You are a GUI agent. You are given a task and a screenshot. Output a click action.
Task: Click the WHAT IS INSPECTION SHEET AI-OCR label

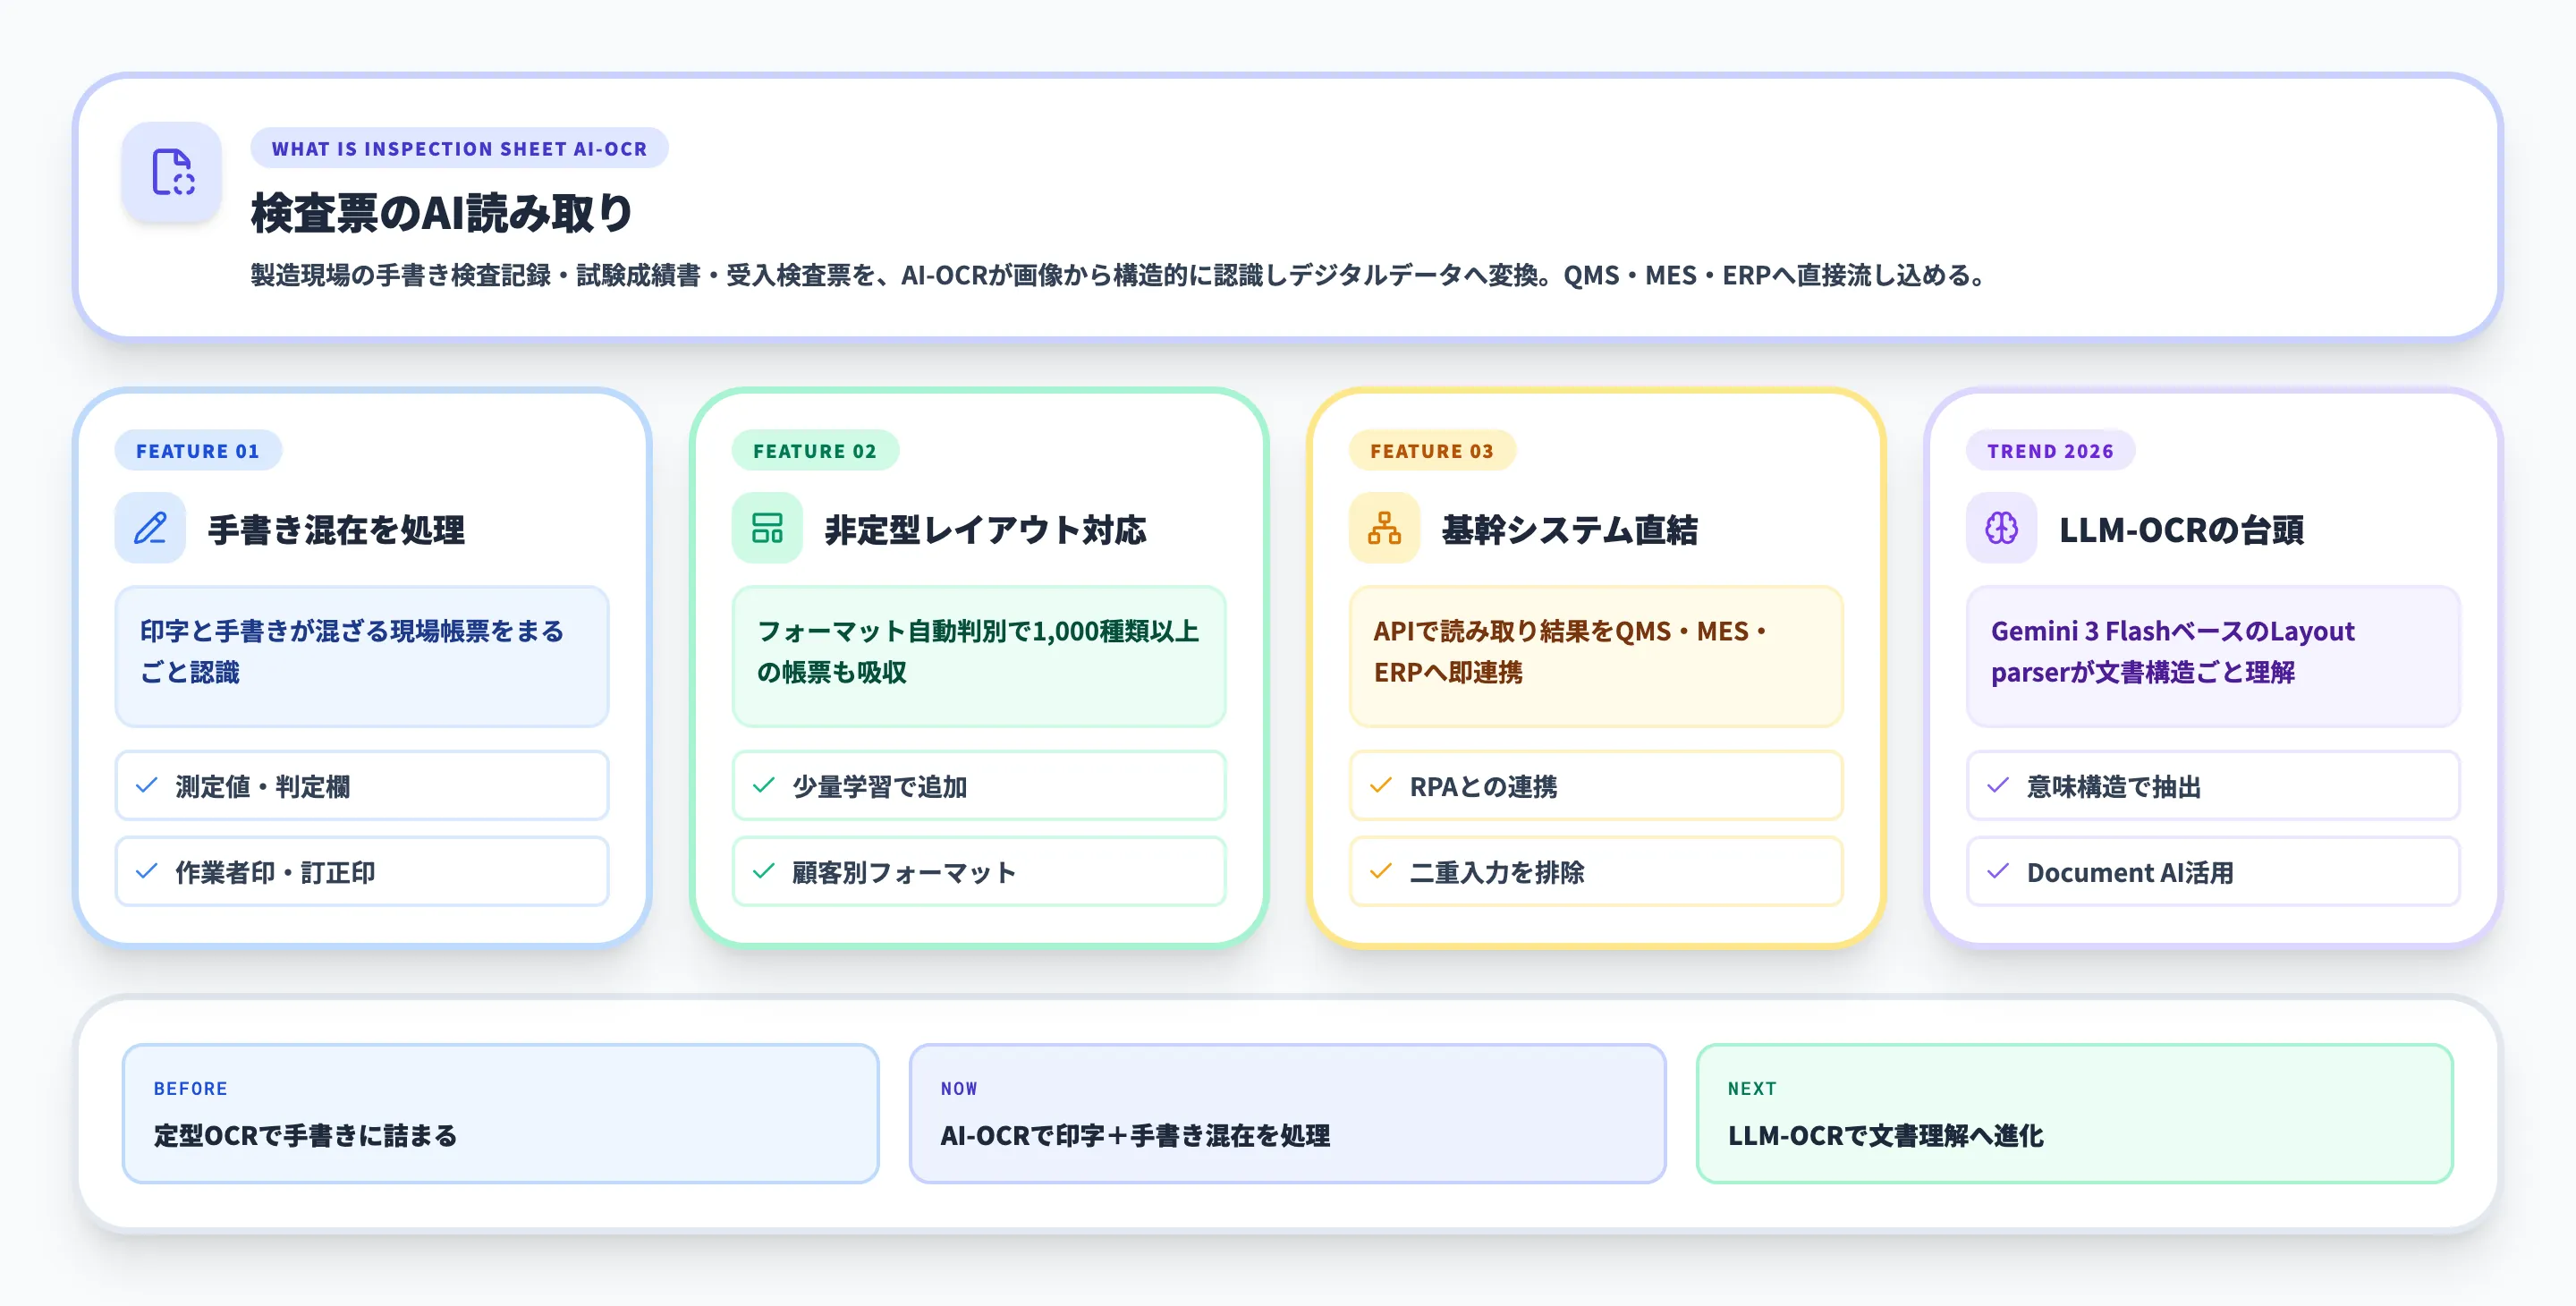tap(459, 148)
